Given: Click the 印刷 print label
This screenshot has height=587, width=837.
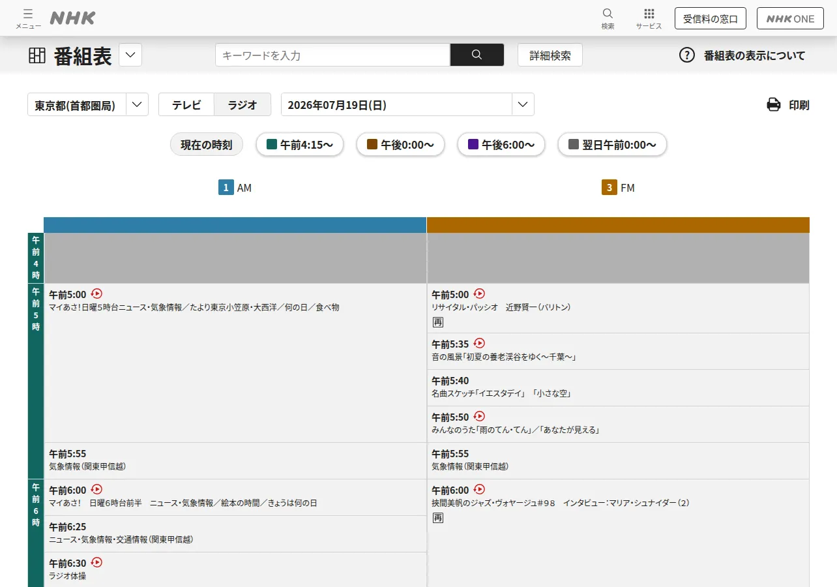Looking at the screenshot, I should point(799,105).
